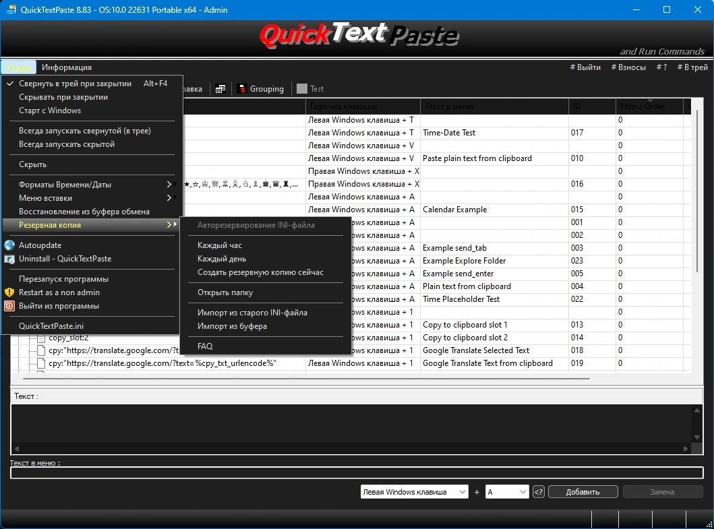This screenshot has height=529, width=714.
Task: Click Google Translate Selected Text cell
Action: pyautogui.click(x=494, y=350)
